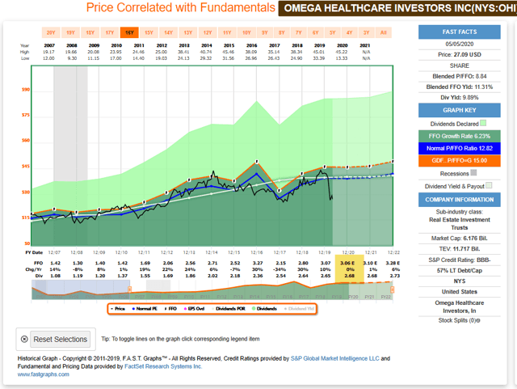Click the S&P Credit Rating: BBB- text
Screen dimensions: 517x389
click(x=460, y=260)
